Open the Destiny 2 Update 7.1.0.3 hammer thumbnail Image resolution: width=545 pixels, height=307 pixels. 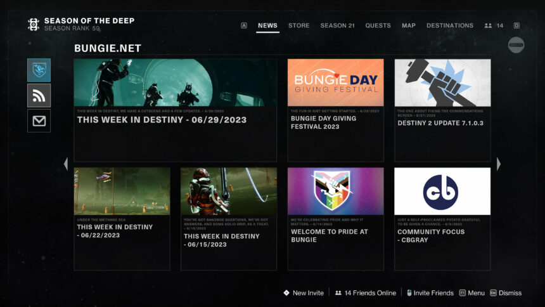pyautogui.click(x=442, y=82)
